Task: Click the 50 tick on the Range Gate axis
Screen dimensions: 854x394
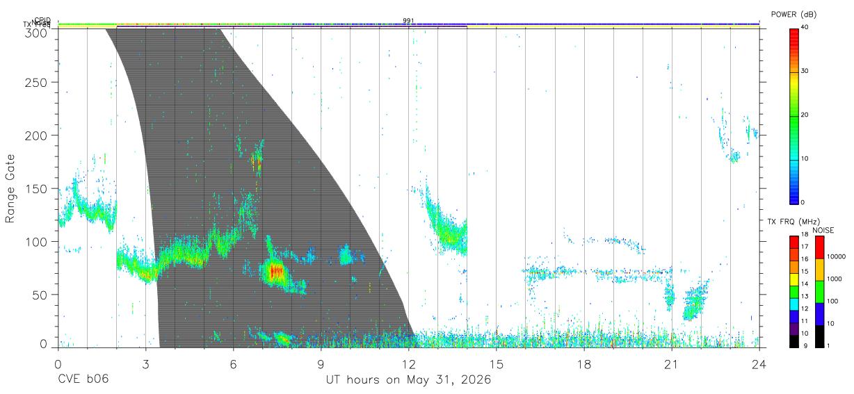Action: [40, 295]
